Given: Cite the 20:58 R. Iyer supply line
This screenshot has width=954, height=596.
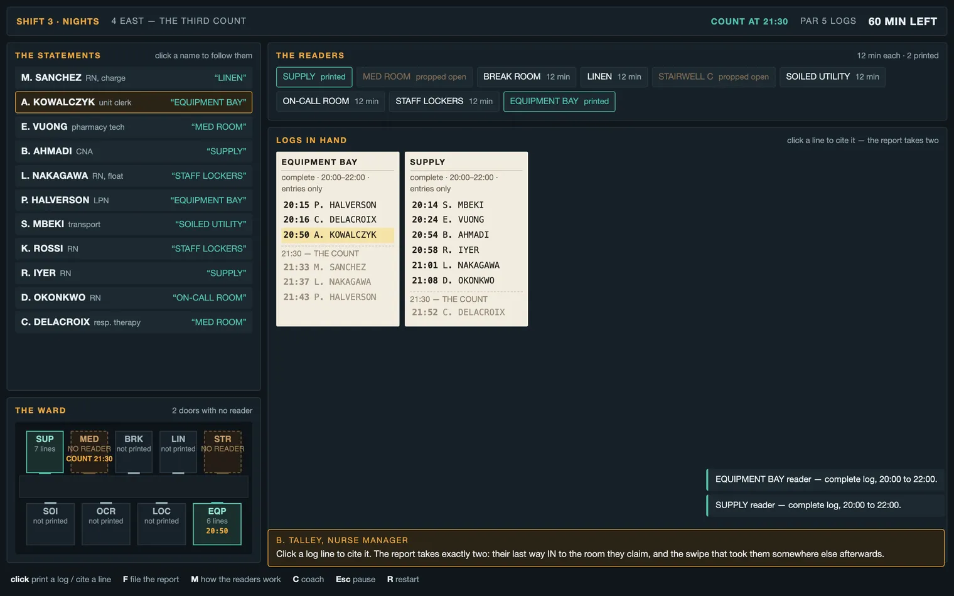Looking at the screenshot, I should pos(466,250).
